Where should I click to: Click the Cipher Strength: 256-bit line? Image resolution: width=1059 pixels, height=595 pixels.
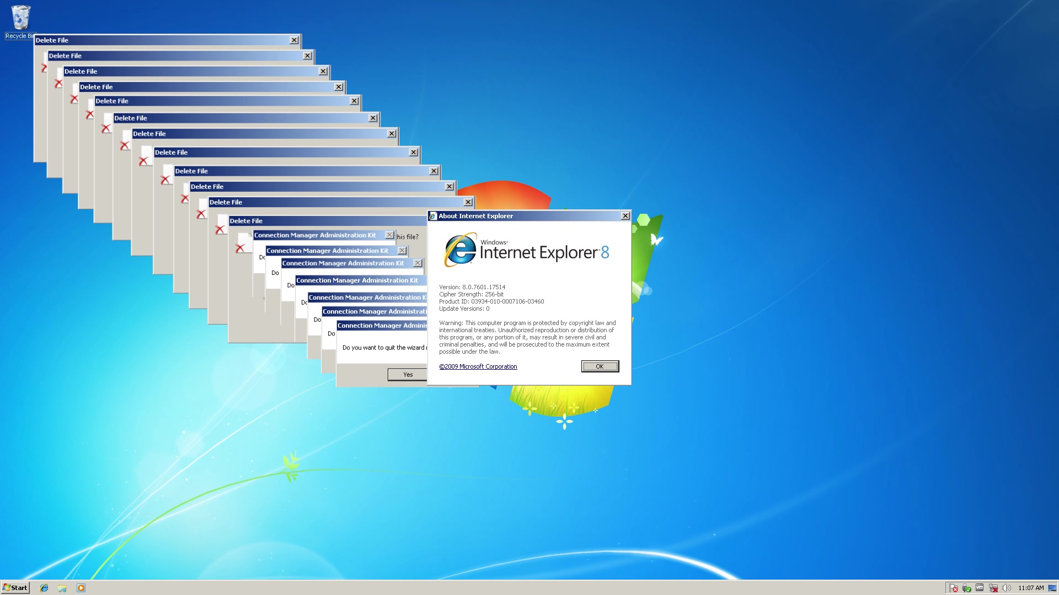point(471,294)
